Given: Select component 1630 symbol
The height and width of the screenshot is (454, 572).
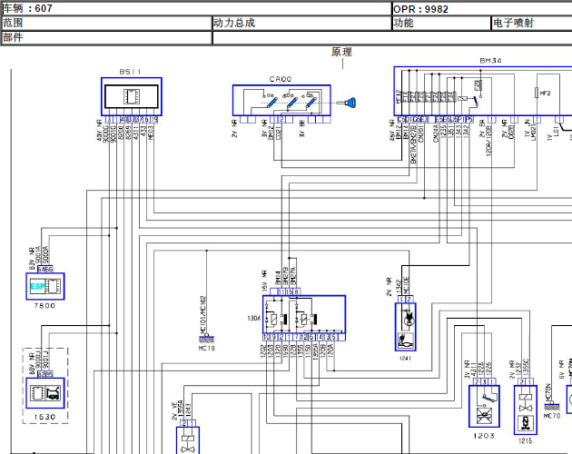Looking at the screenshot, I should (45, 393).
